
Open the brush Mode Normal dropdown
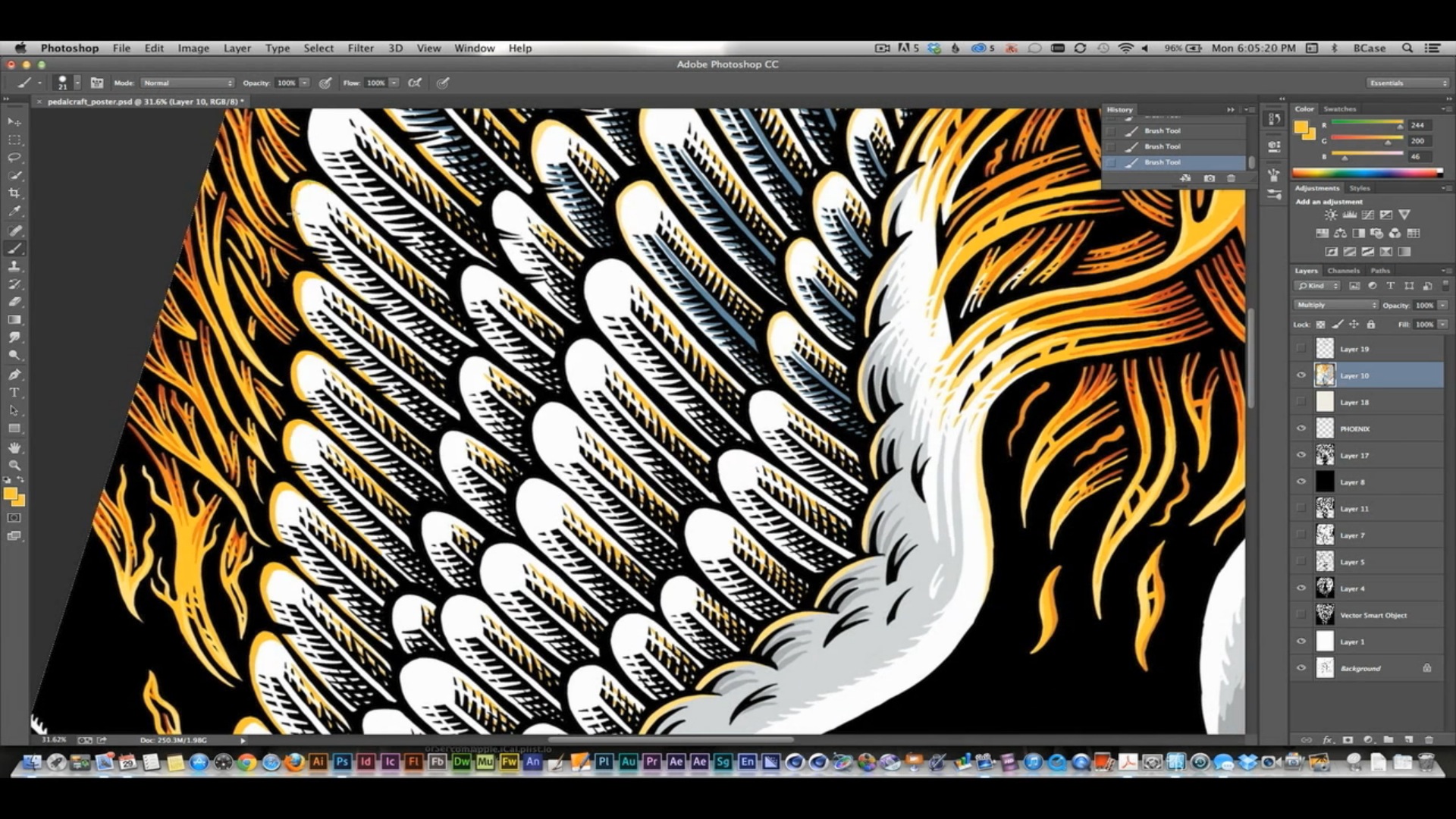[187, 83]
